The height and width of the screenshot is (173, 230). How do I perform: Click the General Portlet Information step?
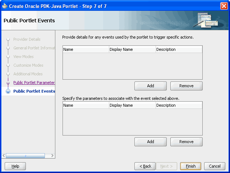point(34,48)
